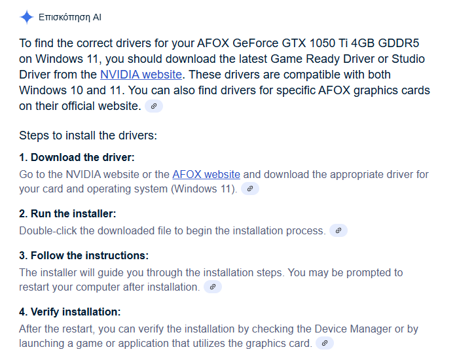This screenshot has width=457, height=360.
Task: Click the 'Go to the NVIDIA website' sentence
Action: 224,181
